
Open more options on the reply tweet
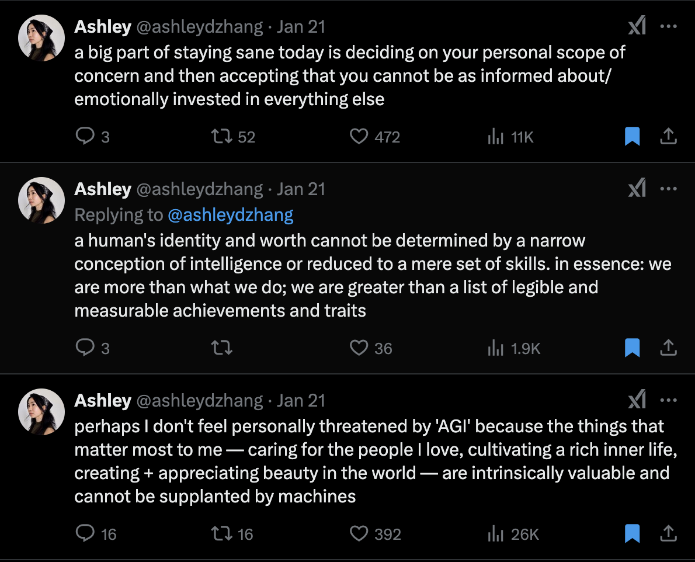tap(668, 188)
